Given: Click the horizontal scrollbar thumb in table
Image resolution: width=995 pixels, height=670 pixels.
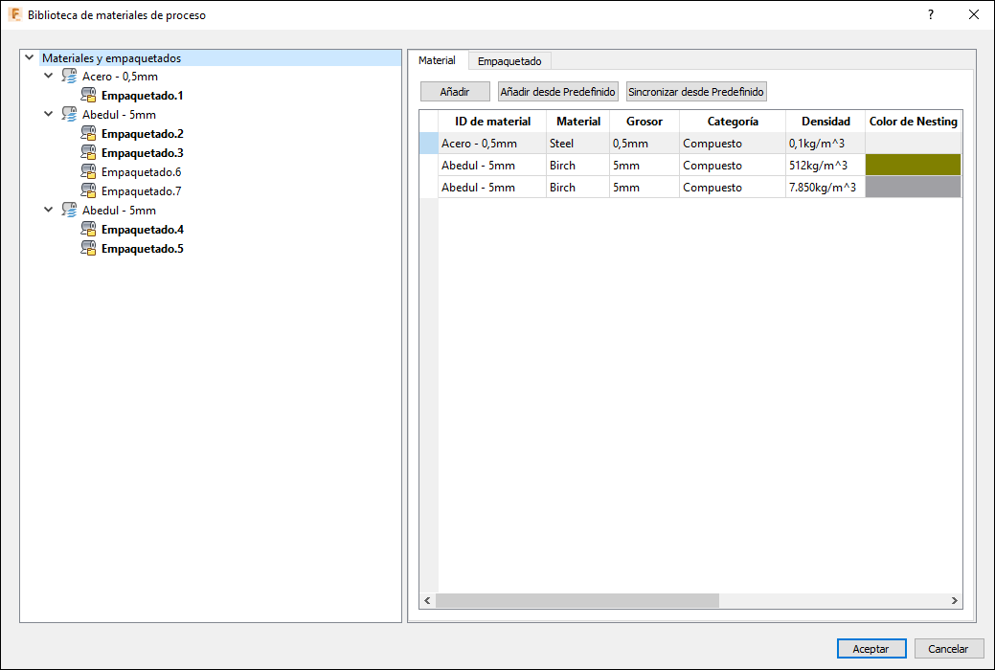Looking at the screenshot, I should tap(577, 600).
